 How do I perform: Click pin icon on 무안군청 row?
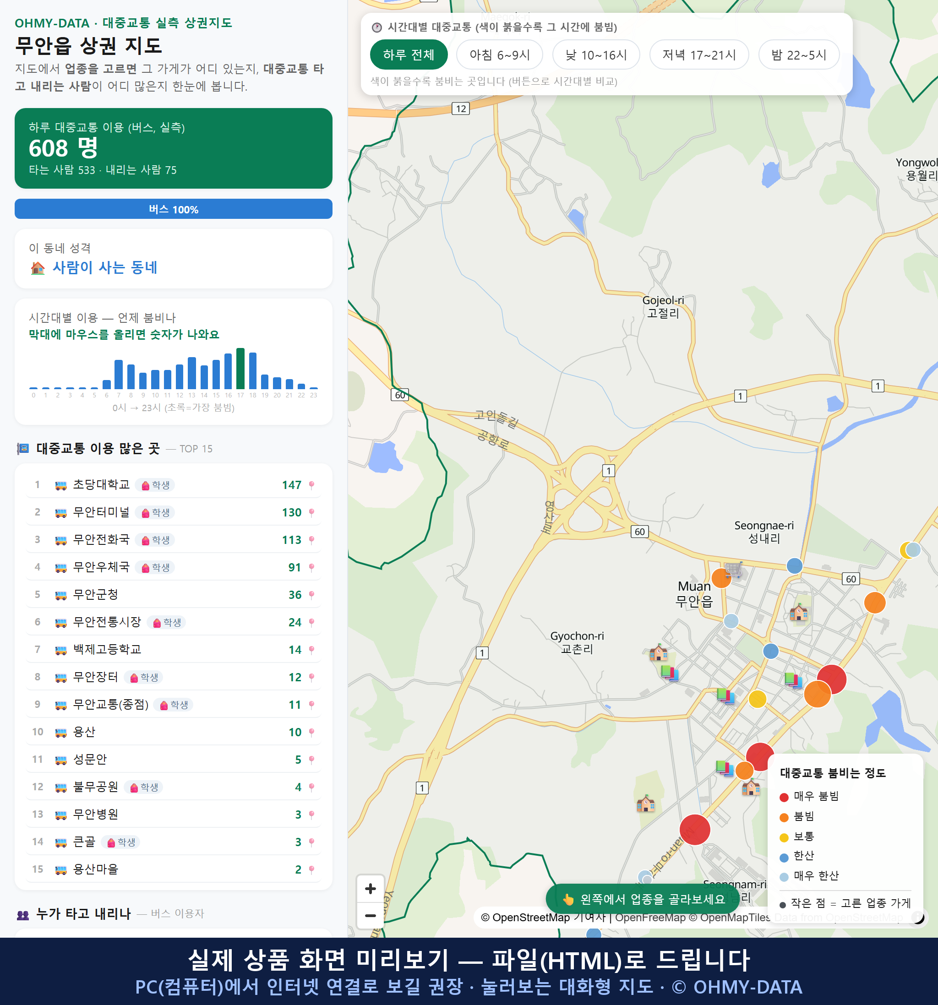tap(311, 595)
